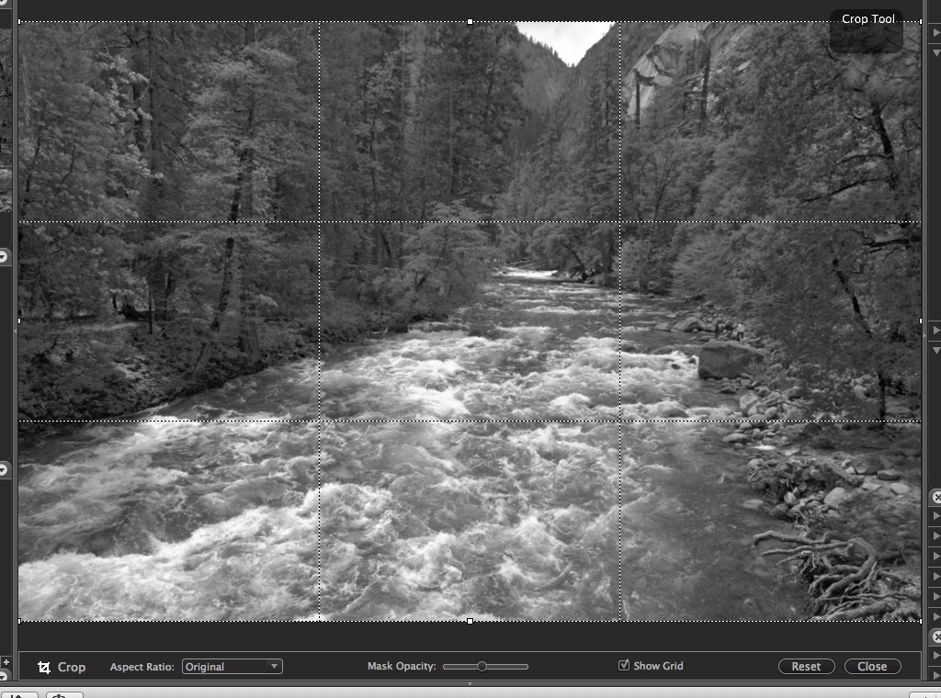Disable the Show Grid checkbox
This screenshot has height=698, width=941.
pos(624,665)
